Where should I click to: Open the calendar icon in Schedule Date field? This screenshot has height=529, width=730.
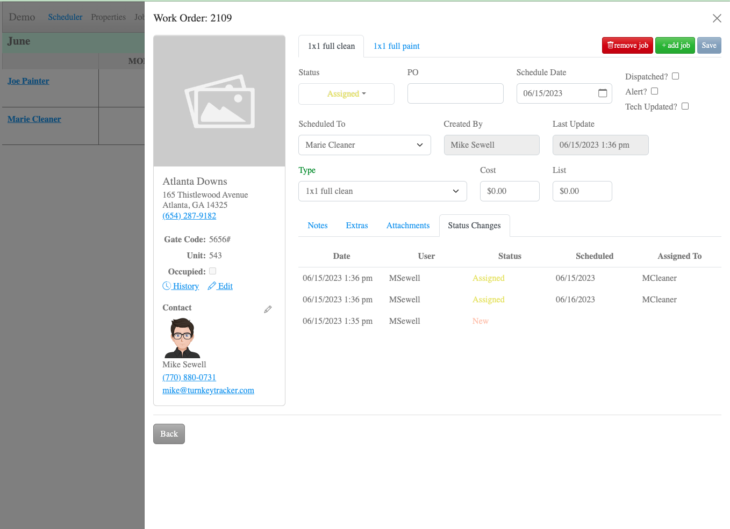603,93
